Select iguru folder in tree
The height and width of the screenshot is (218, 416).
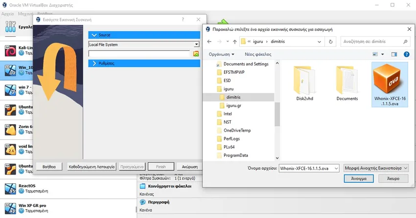pos(229,89)
